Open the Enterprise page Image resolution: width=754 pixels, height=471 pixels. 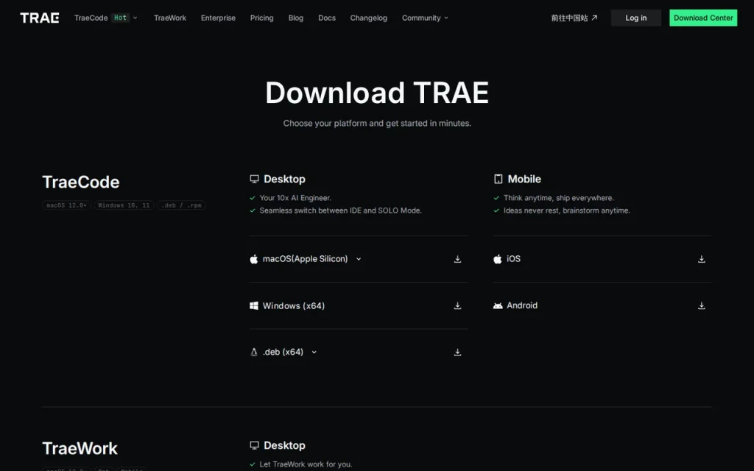tap(218, 18)
